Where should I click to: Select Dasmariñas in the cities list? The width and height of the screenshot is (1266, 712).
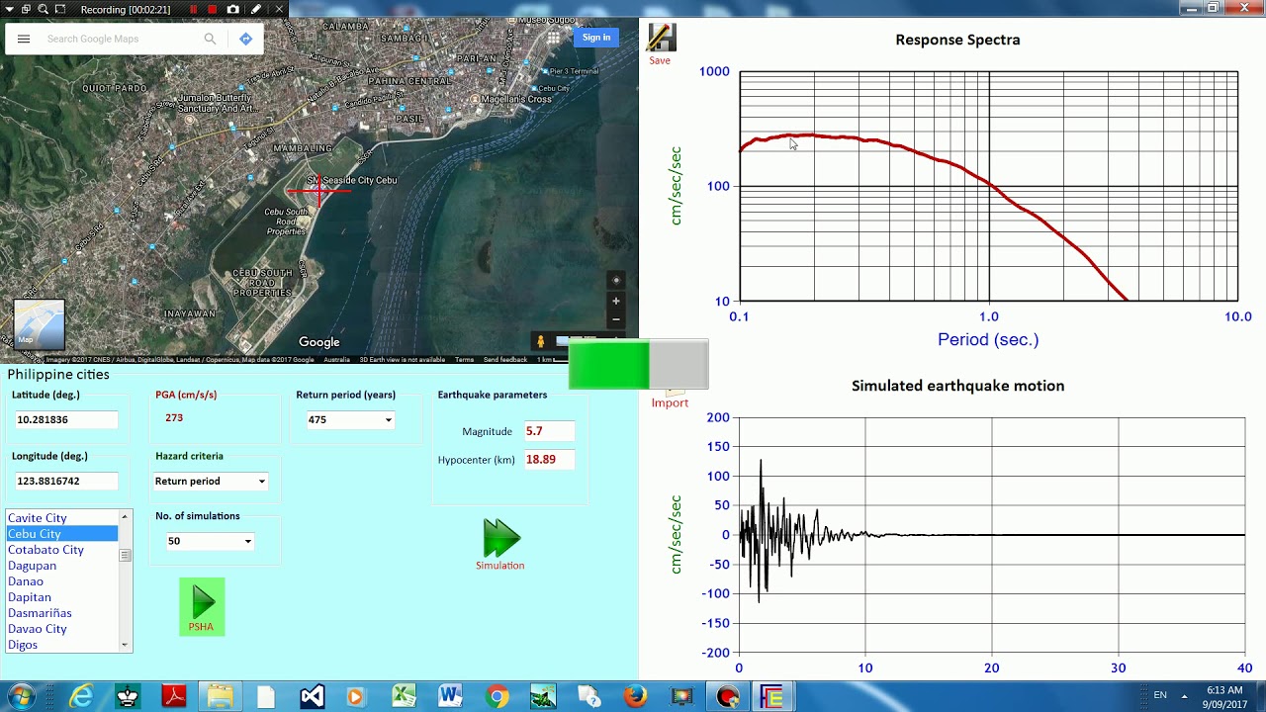click(x=61, y=613)
